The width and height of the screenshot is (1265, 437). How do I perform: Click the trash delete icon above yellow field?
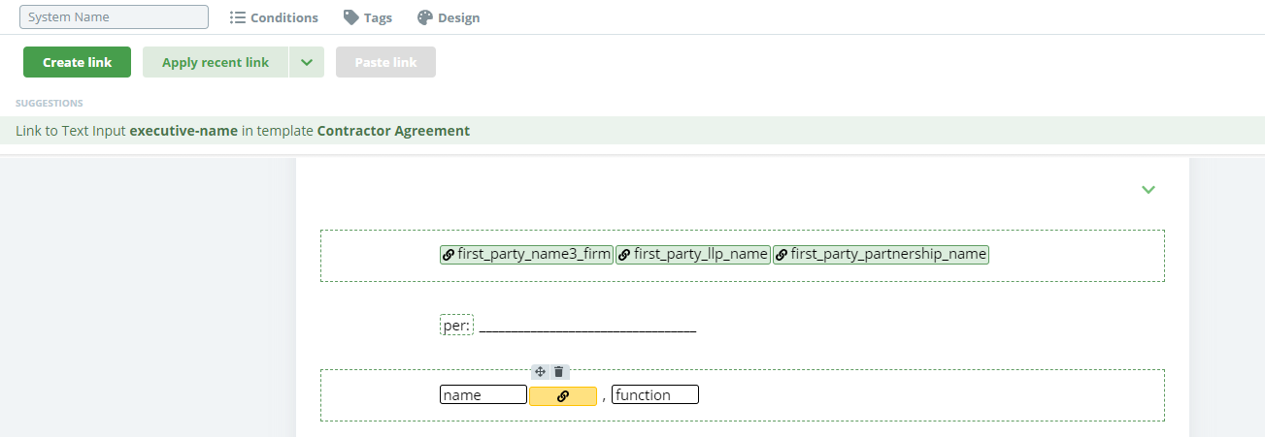pyautogui.click(x=558, y=372)
